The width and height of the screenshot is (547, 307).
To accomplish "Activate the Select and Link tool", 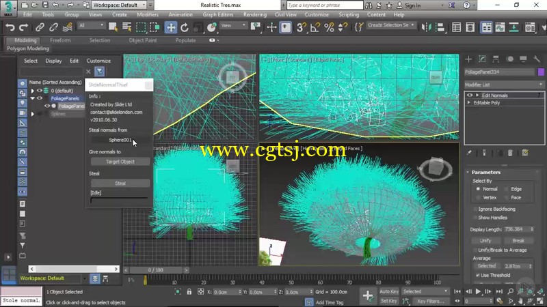I will point(40,27).
